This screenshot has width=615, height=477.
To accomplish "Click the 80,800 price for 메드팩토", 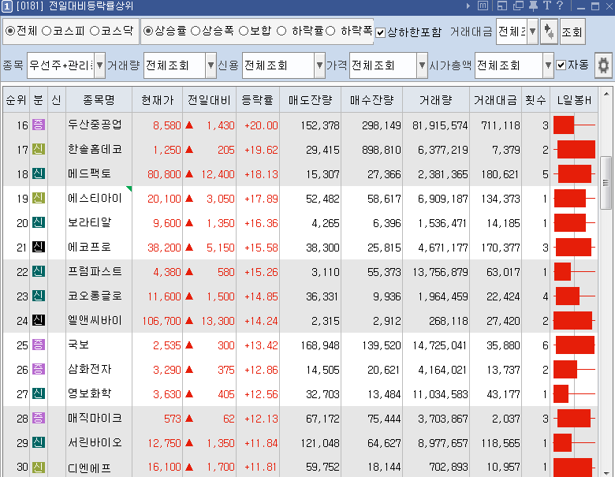I will pyautogui.click(x=164, y=174).
